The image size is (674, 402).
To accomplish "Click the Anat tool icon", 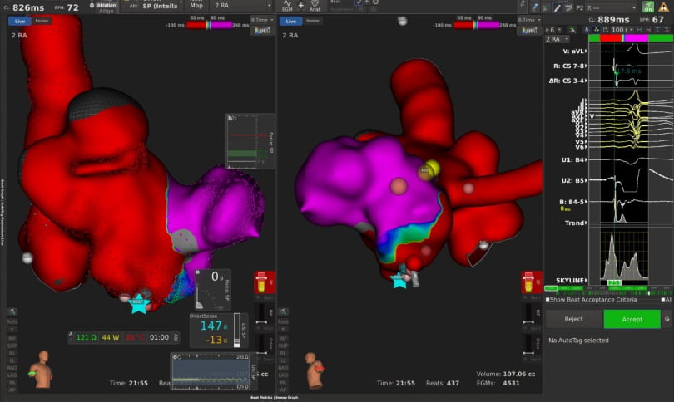I will [315, 7].
